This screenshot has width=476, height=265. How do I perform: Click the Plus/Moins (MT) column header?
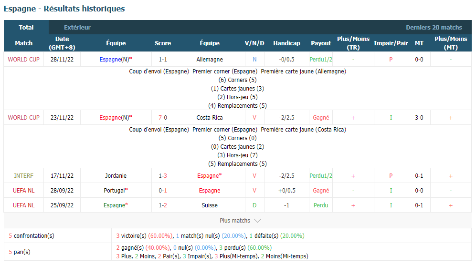tap(451, 43)
